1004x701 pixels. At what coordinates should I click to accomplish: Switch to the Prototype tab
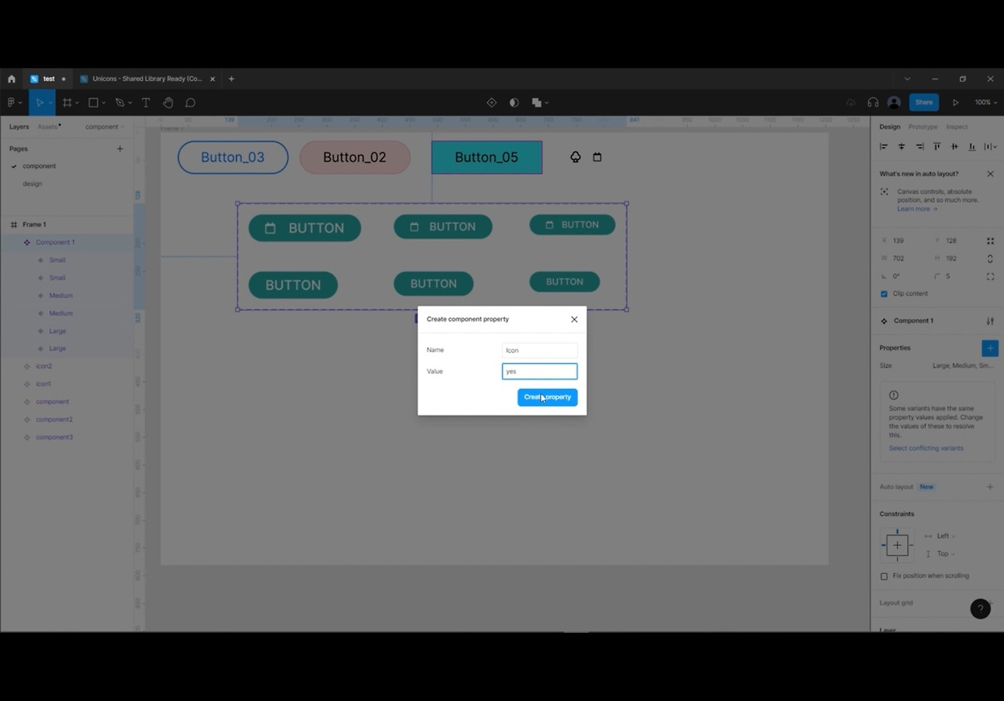point(922,127)
